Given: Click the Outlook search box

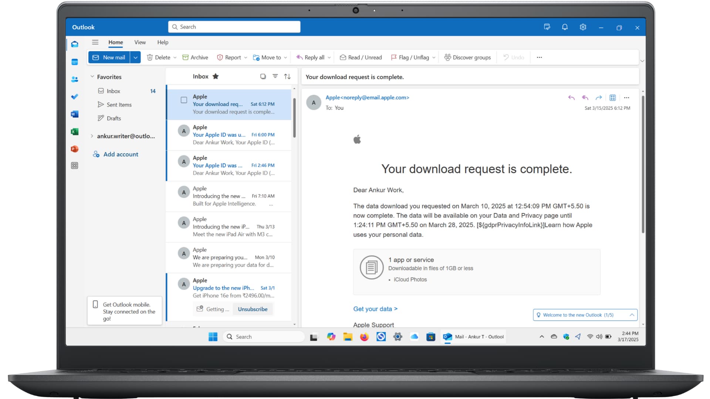Looking at the screenshot, I should (x=234, y=27).
